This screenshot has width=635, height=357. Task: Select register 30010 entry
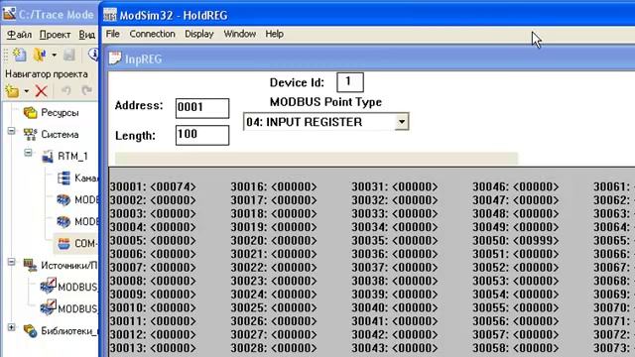tap(153, 307)
